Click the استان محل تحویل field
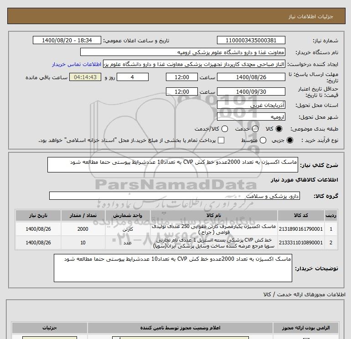This screenshot has width=351, height=339. [251, 105]
